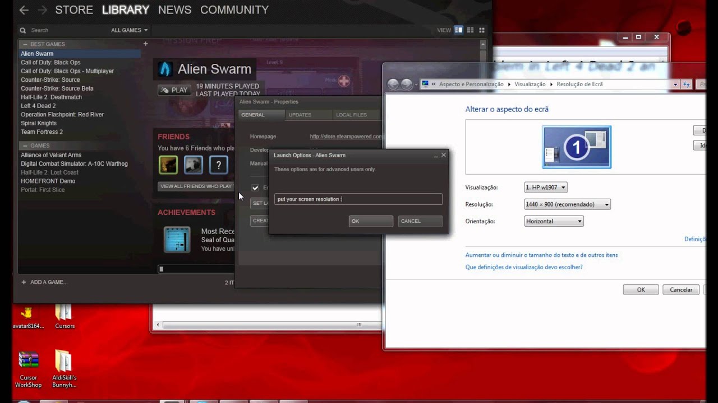Collapse the BEST GAMES category
The width and height of the screenshot is (718, 403).
[x=25, y=44]
